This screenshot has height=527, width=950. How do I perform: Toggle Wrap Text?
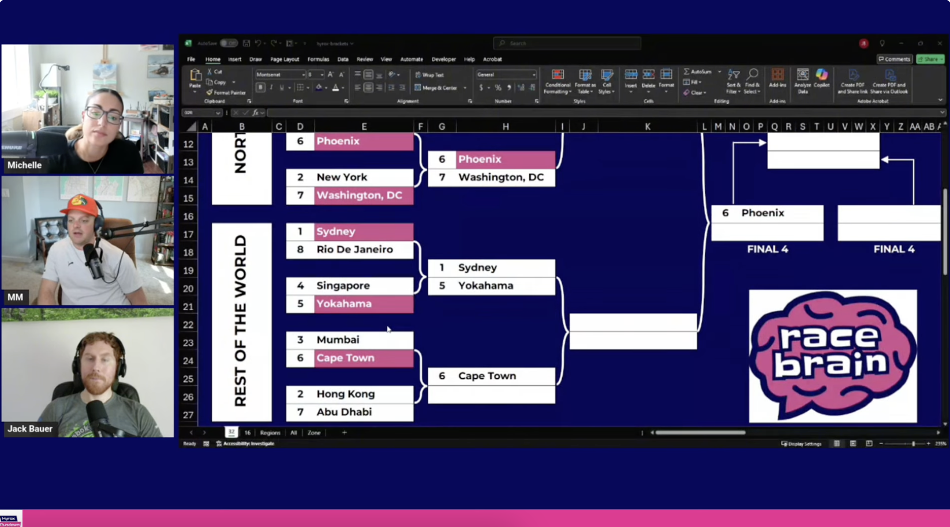(x=429, y=75)
